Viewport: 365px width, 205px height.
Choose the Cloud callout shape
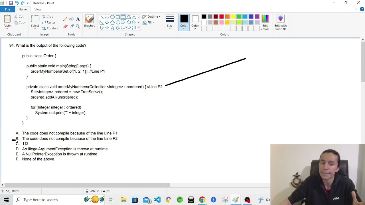click(x=134, y=28)
